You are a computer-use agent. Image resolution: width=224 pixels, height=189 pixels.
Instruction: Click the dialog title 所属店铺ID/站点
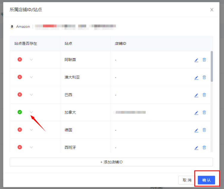26,10
